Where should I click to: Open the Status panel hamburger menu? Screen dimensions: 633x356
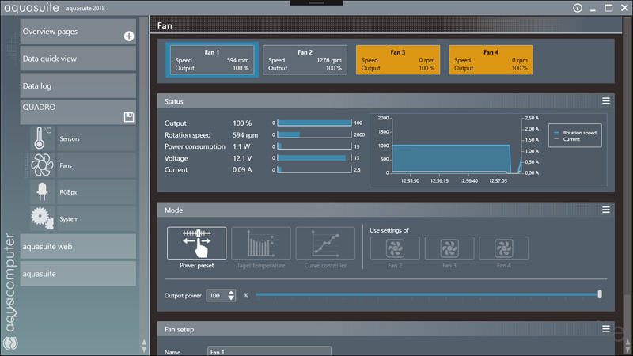pyautogui.click(x=606, y=101)
